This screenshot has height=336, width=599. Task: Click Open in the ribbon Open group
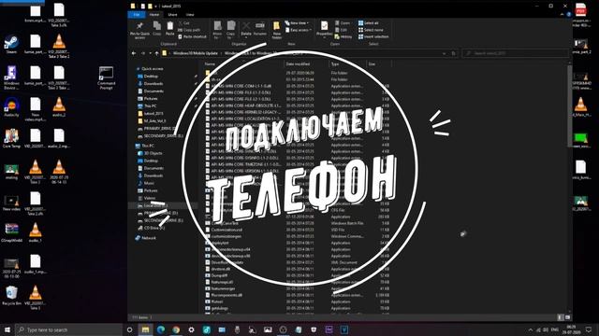[x=343, y=23]
